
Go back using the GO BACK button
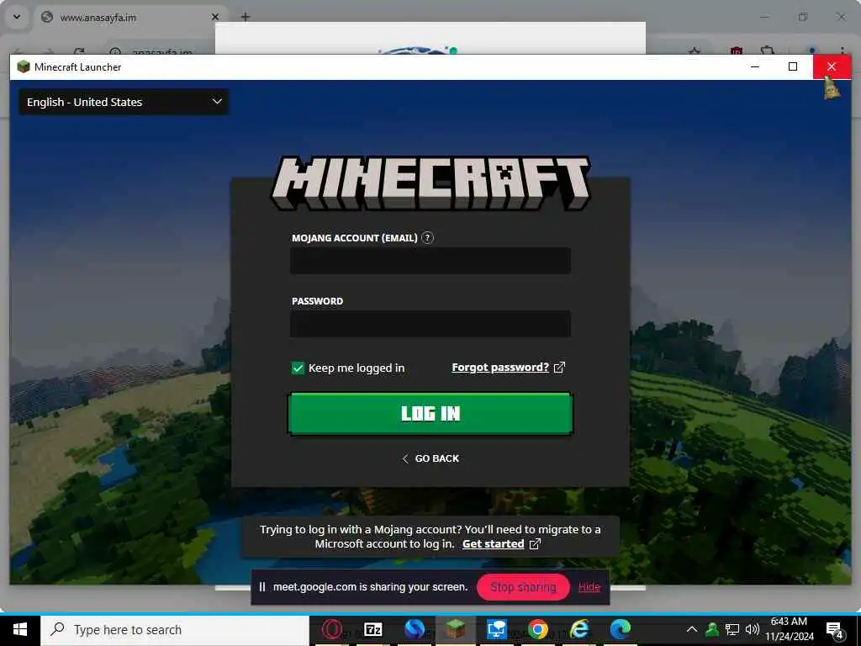coord(431,458)
